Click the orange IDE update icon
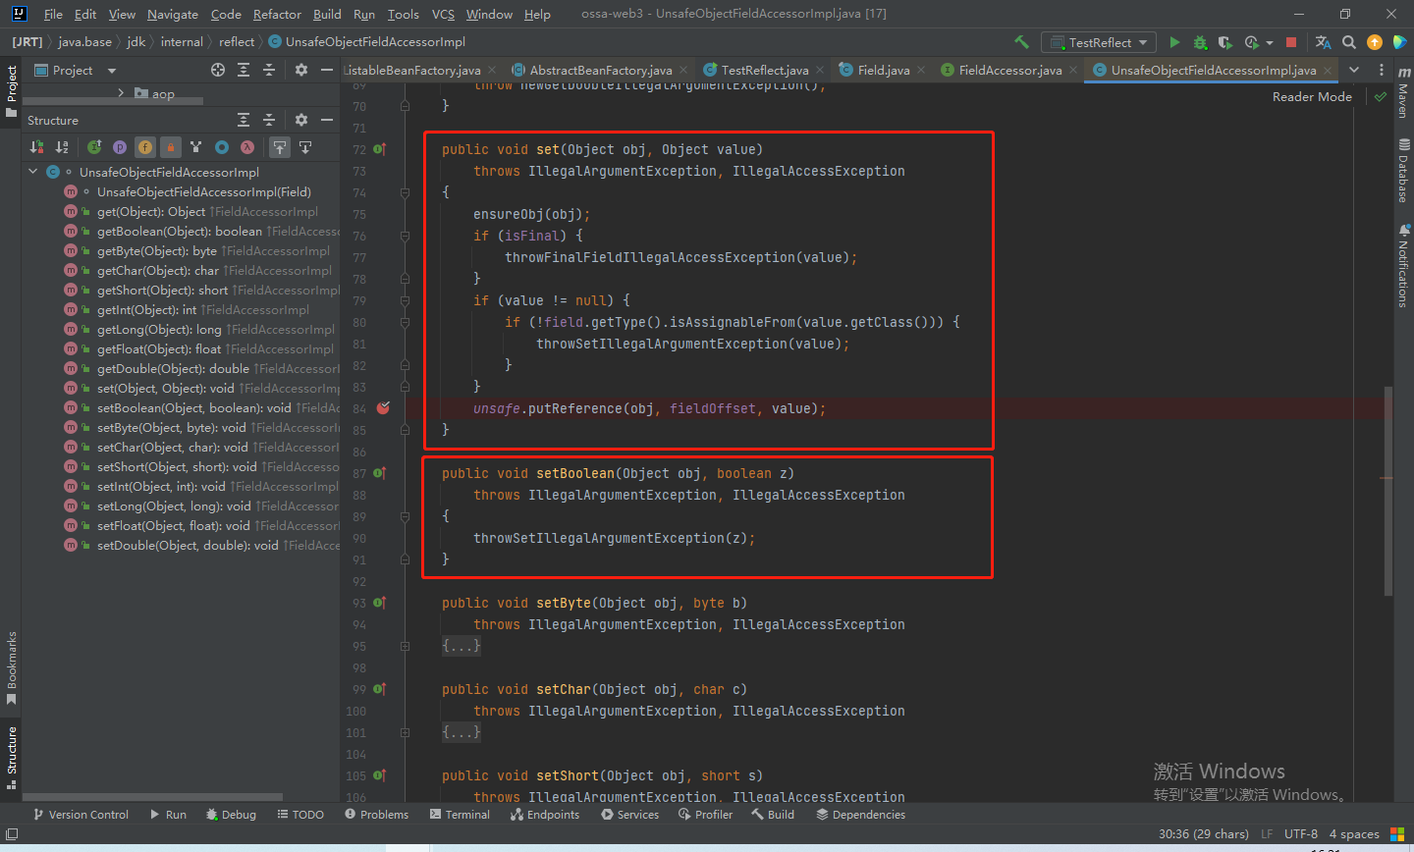The height and width of the screenshot is (852, 1414). [x=1375, y=42]
